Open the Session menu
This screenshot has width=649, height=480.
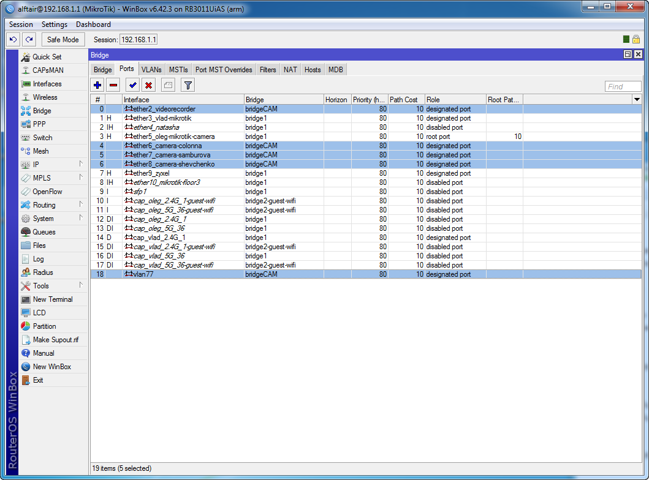21,24
